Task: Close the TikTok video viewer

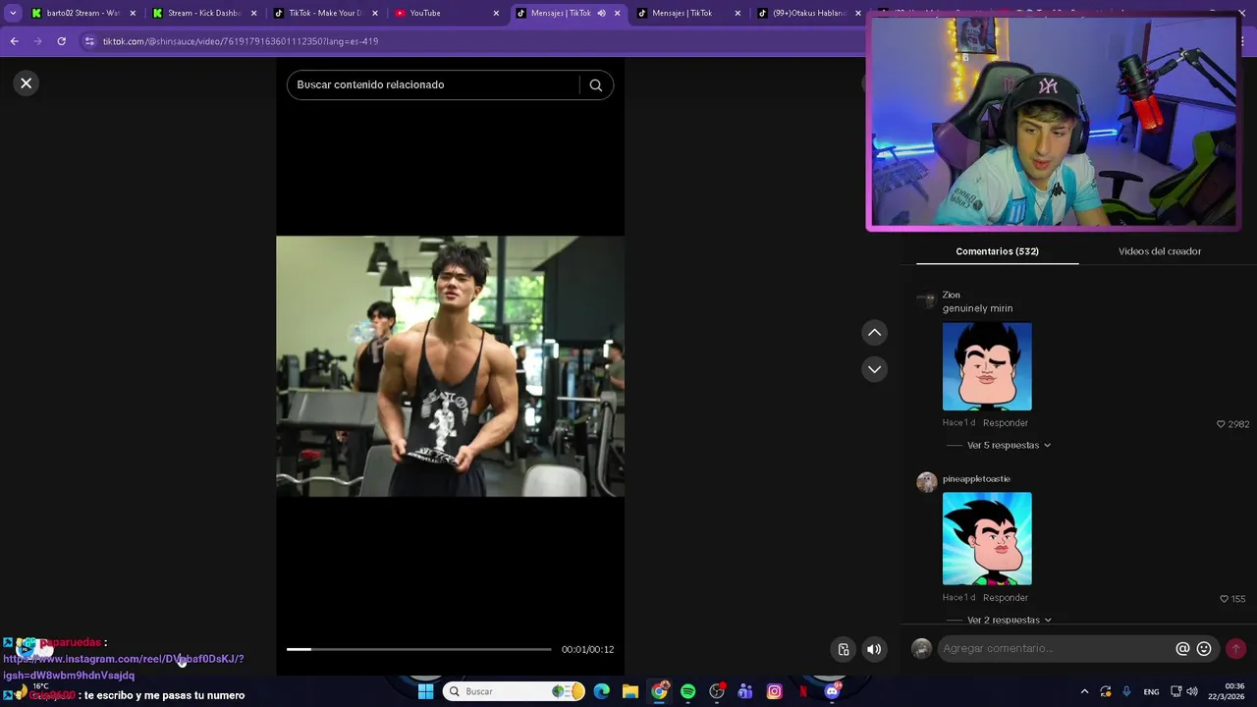Action: [x=27, y=83]
